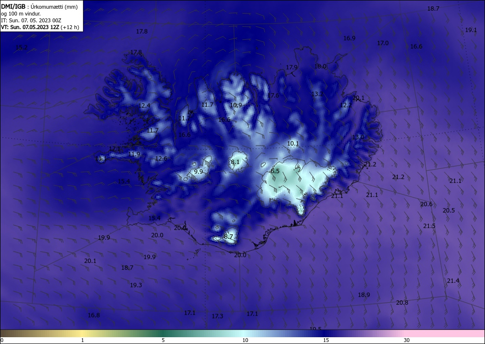This screenshot has width=485, height=344.
Task: Click the color scale tick label '5'
Action: pyautogui.click(x=163, y=340)
